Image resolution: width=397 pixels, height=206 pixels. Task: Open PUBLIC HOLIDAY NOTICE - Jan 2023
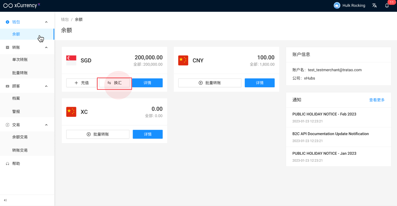[x=324, y=153]
